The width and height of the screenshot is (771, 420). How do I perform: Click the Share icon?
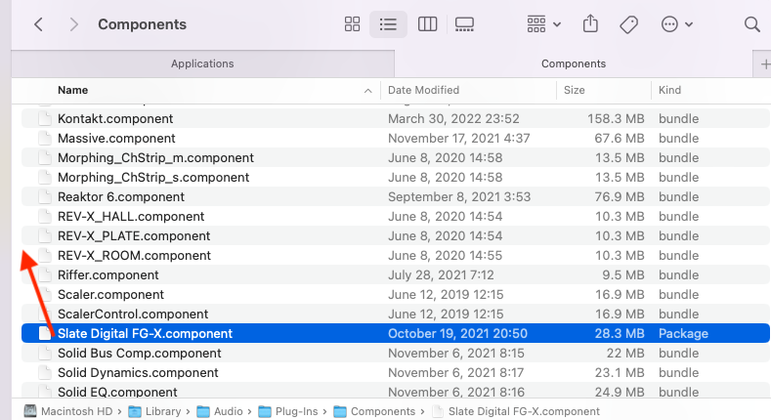click(x=590, y=24)
